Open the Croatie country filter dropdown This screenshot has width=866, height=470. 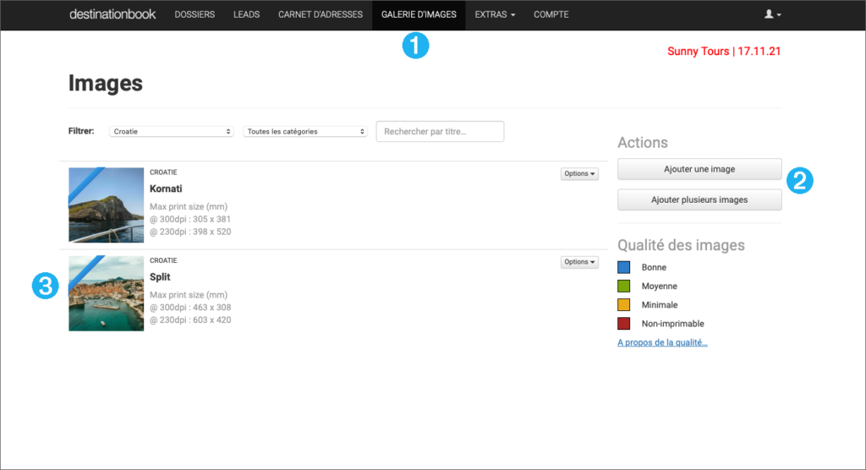tap(173, 132)
